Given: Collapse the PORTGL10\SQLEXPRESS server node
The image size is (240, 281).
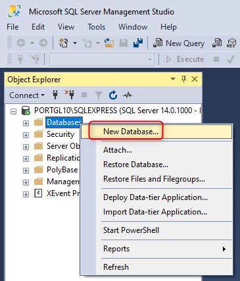Looking at the screenshot, I should tap(14, 111).
